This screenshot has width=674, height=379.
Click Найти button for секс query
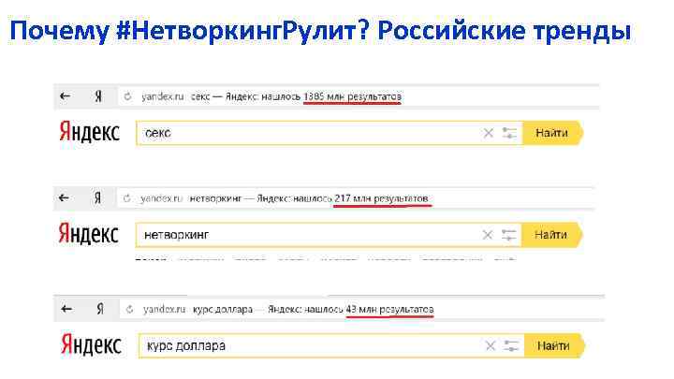(x=552, y=133)
